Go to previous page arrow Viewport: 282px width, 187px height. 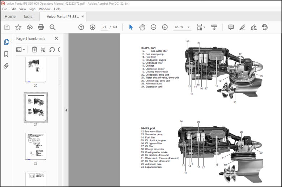81,27
